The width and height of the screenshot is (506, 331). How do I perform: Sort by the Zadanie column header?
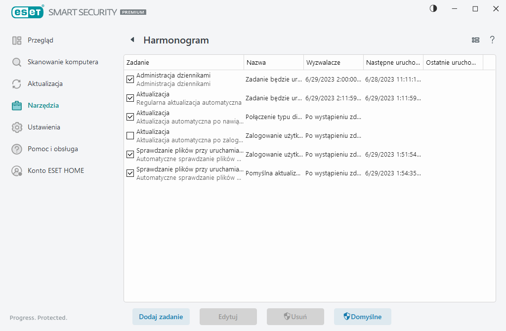point(183,63)
